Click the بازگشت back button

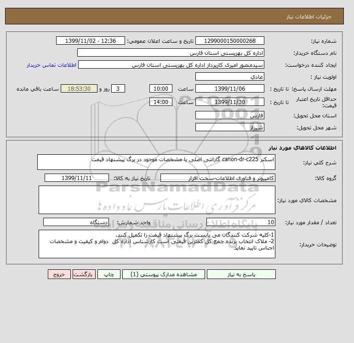[84, 274]
